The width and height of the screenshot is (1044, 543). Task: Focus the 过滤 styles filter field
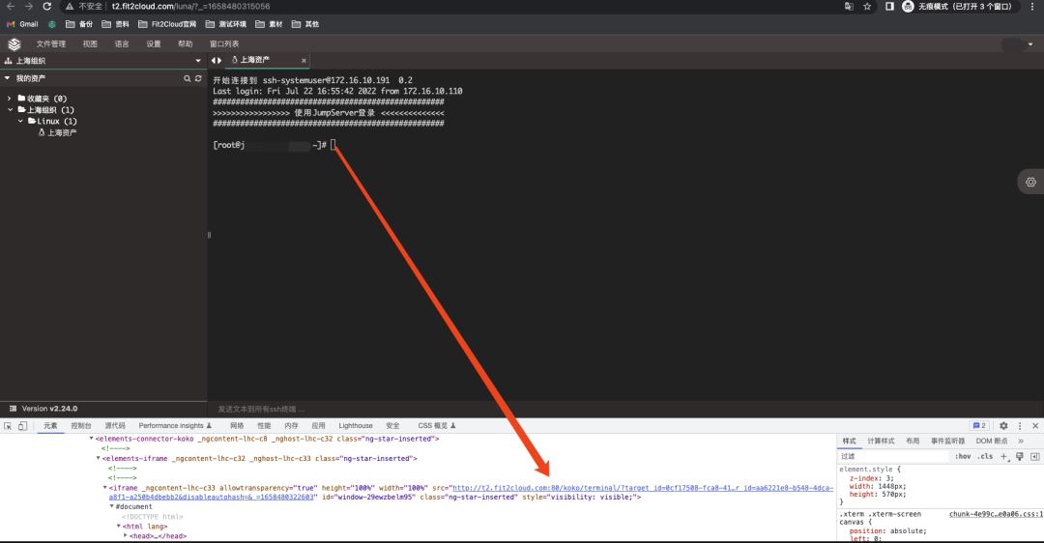tap(893, 456)
